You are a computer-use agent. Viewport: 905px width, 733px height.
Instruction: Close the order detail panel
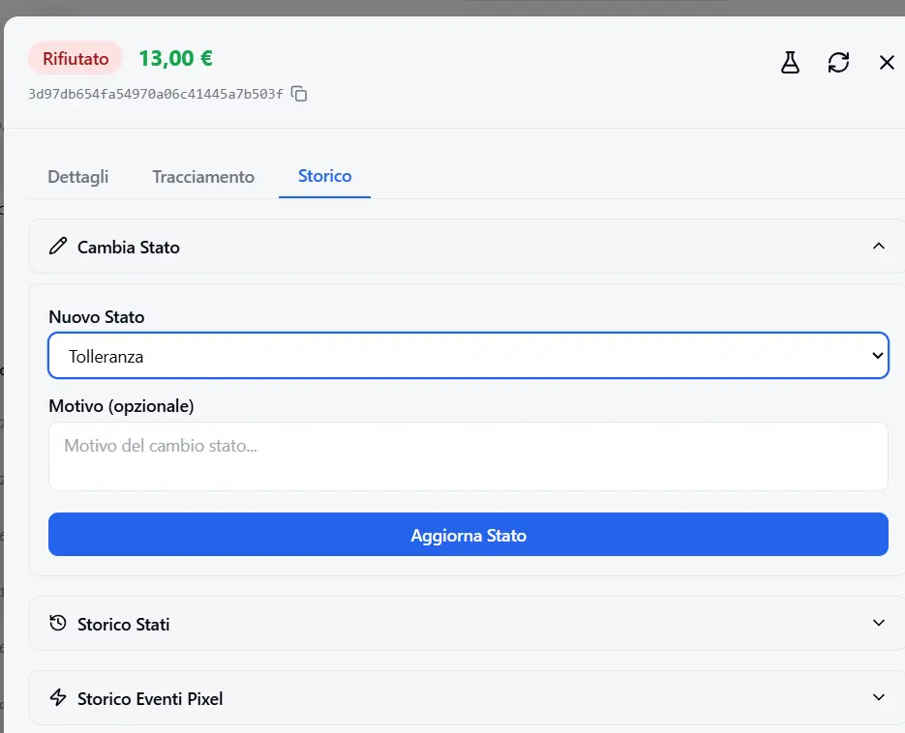[x=887, y=62]
